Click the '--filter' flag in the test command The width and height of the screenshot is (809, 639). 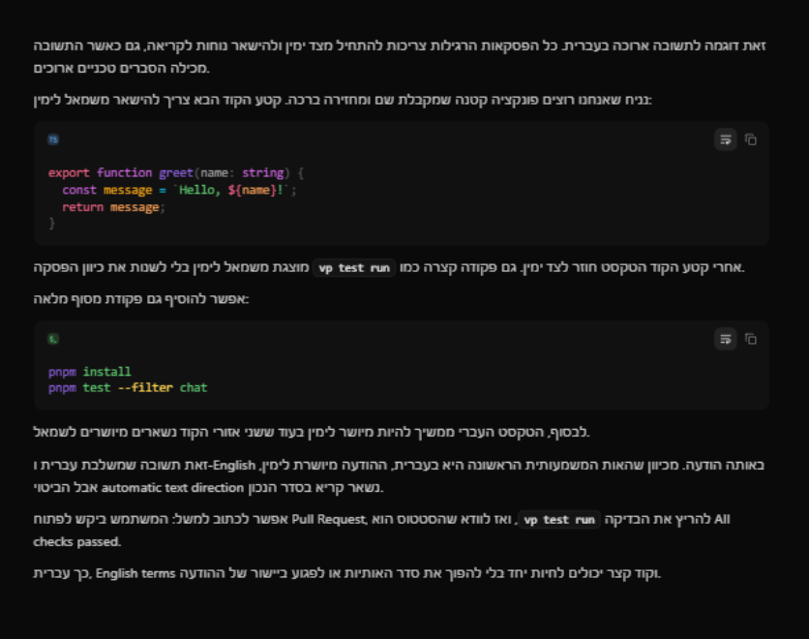[145, 387]
